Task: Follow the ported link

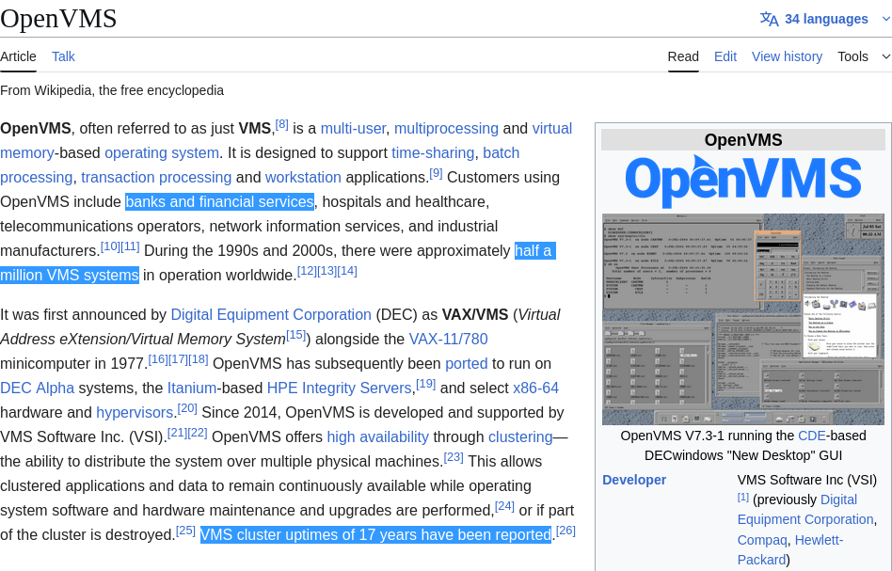Action: (x=467, y=364)
